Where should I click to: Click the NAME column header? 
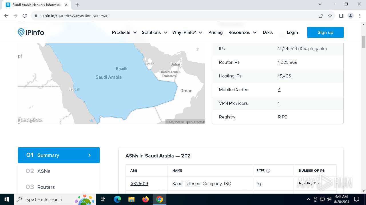click(x=177, y=171)
